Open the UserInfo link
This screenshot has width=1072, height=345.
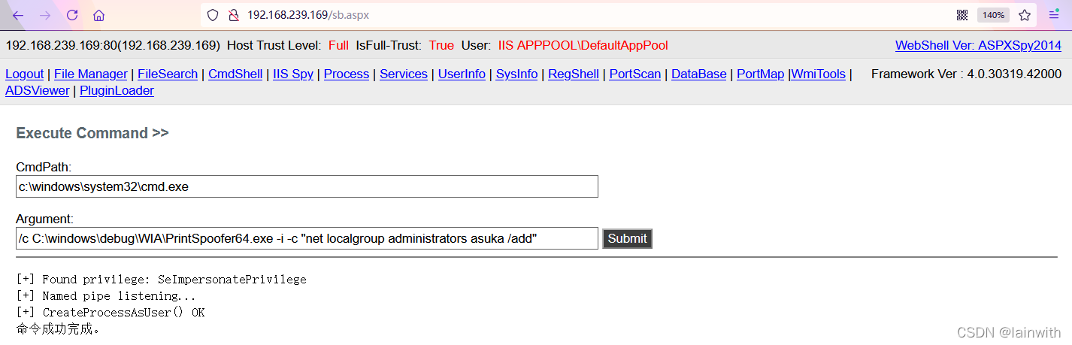click(x=462, y=74)
